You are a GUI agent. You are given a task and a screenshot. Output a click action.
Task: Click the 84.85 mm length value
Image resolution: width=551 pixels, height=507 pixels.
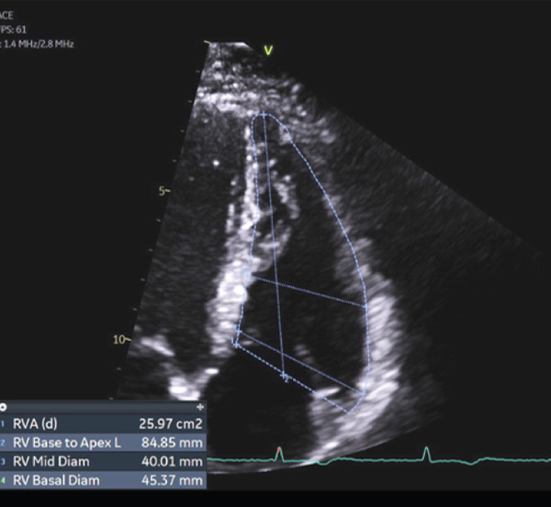coord(172,443)
